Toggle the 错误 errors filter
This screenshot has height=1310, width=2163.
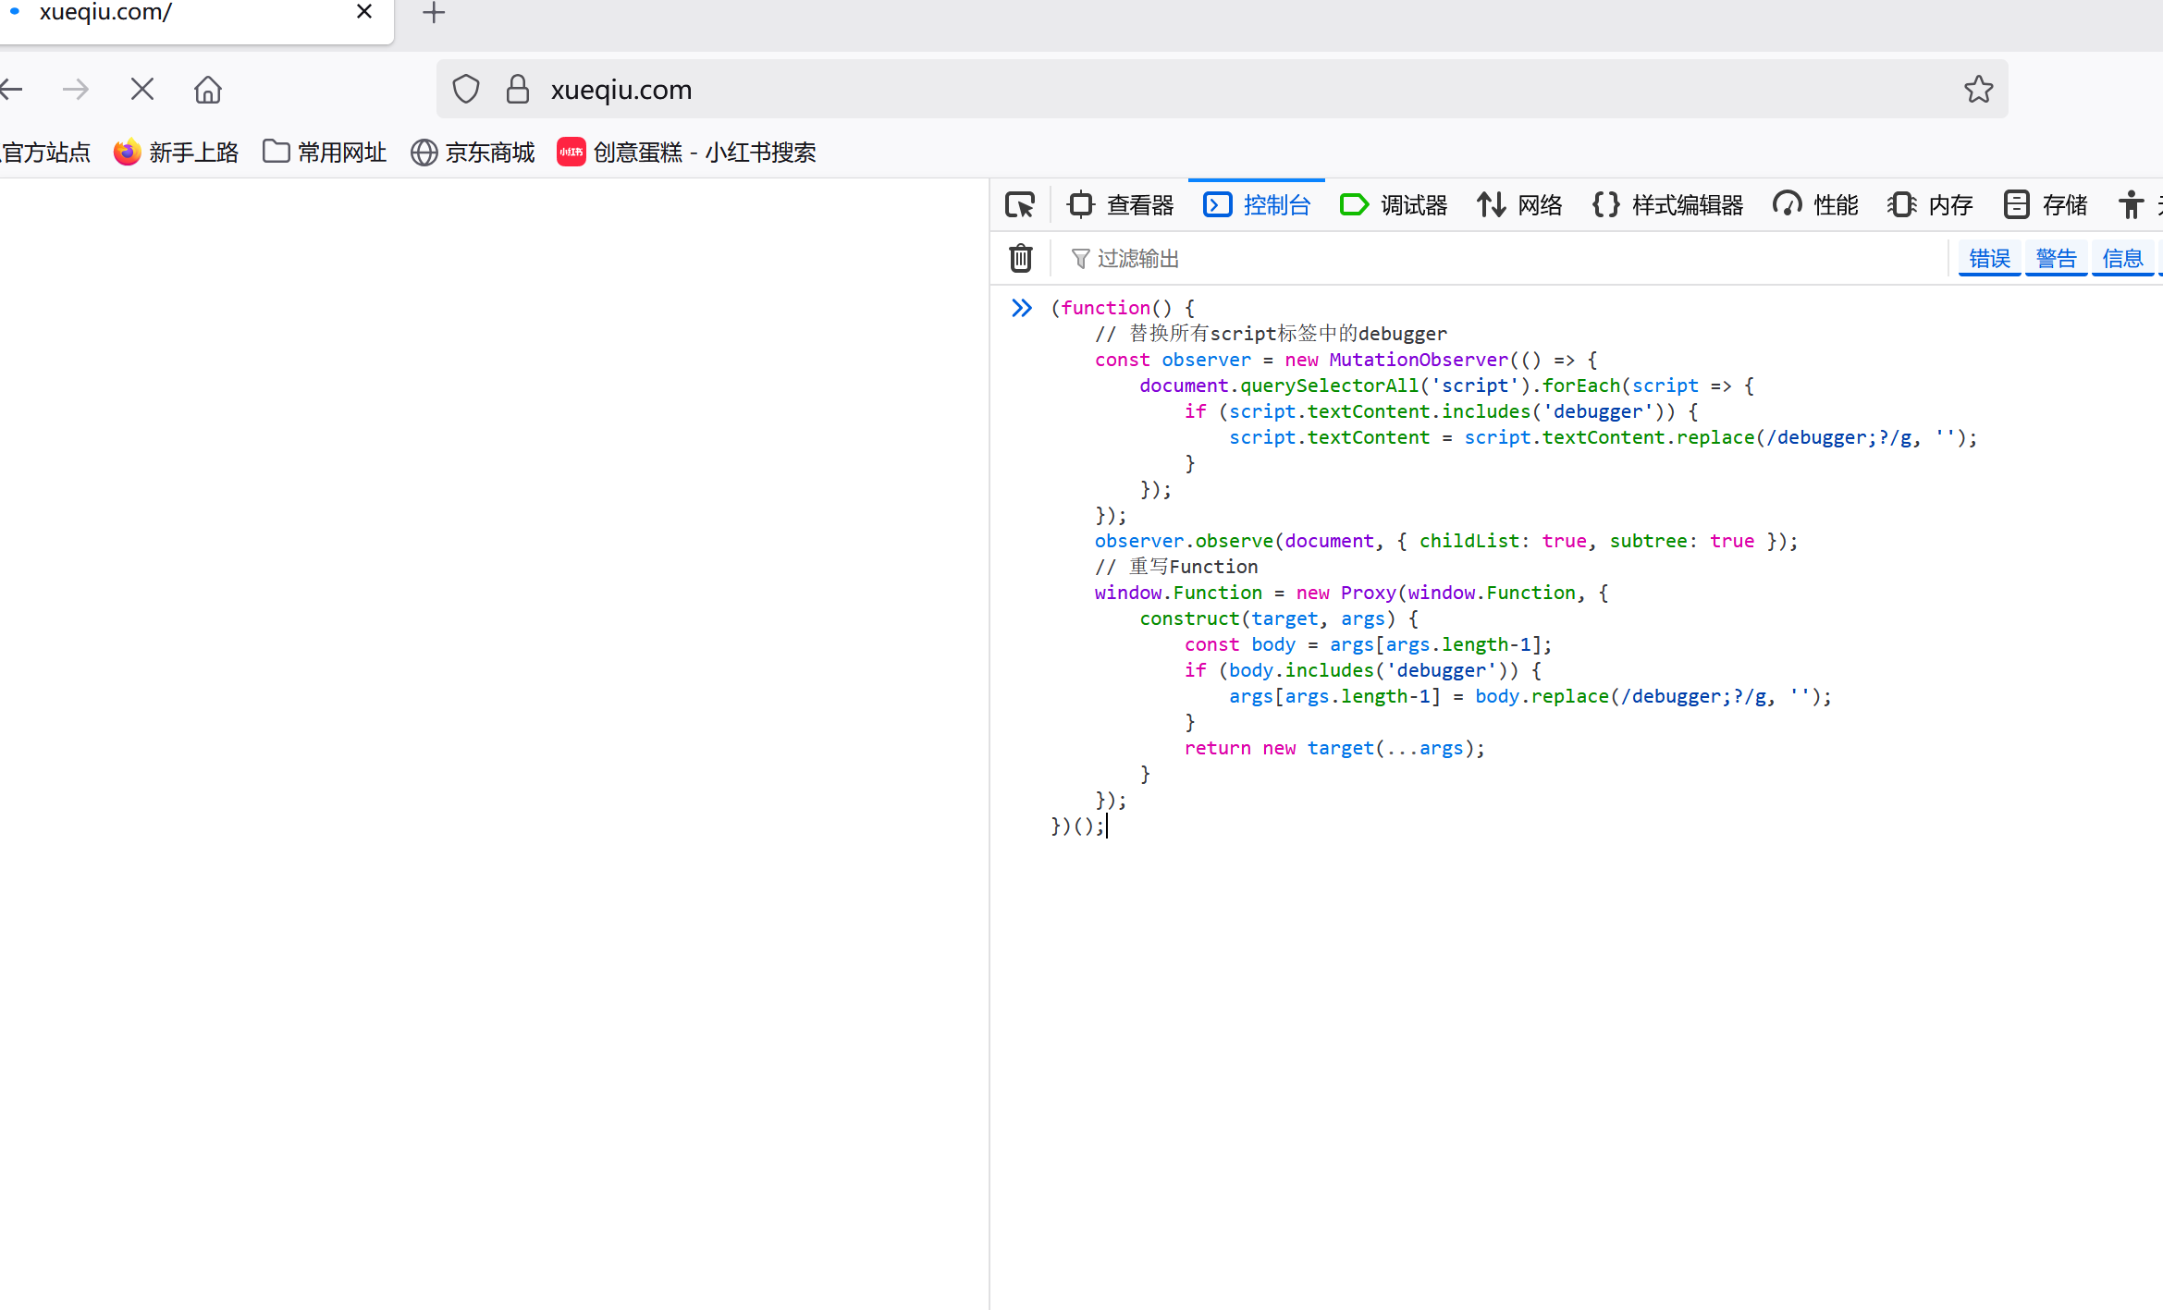[1989, 258]
